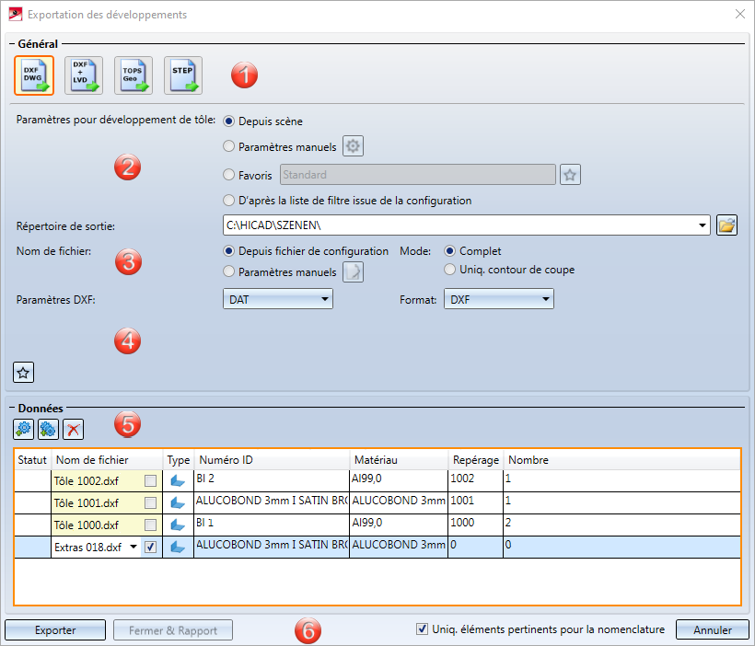Click the red X delete icon in Données
755x646 pixels.
pos(73,429)
